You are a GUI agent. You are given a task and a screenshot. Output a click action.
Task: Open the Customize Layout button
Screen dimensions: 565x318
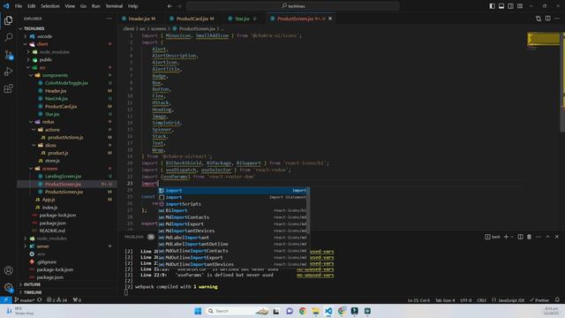(520, 6)
